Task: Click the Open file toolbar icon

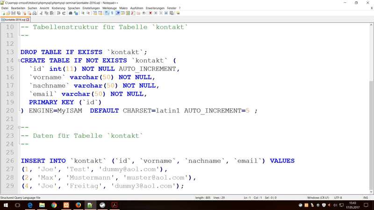Action: pyautogui.click(x=8, y=13)
